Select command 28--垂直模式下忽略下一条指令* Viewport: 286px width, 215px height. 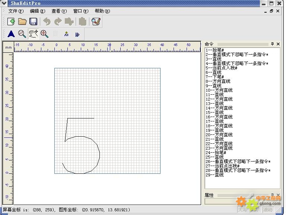(238, 170)
